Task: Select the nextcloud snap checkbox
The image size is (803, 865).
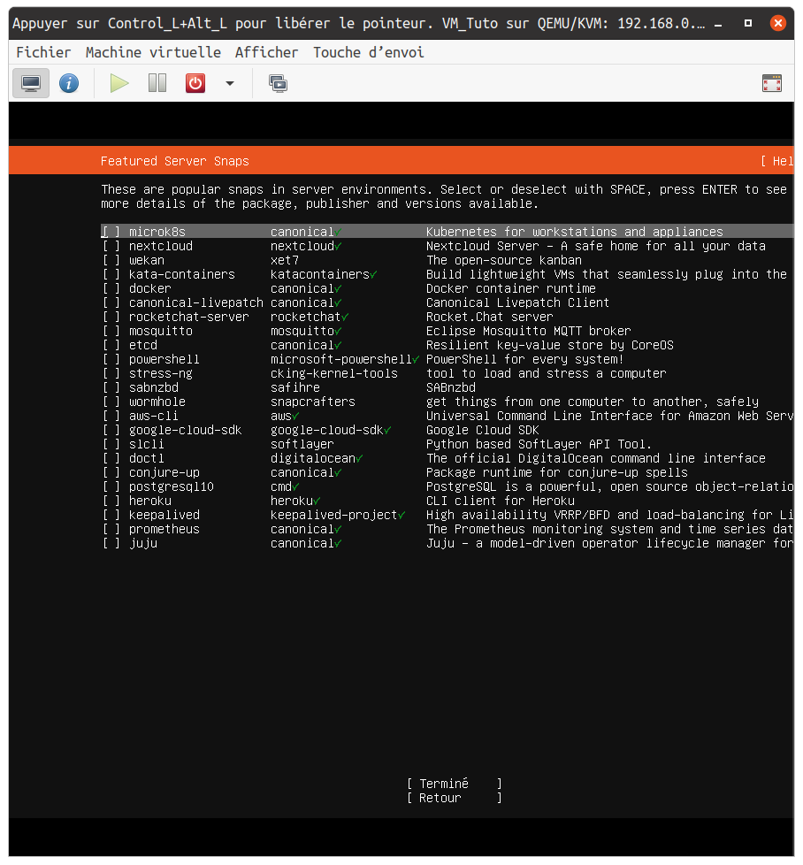Action: pos(111,246)
